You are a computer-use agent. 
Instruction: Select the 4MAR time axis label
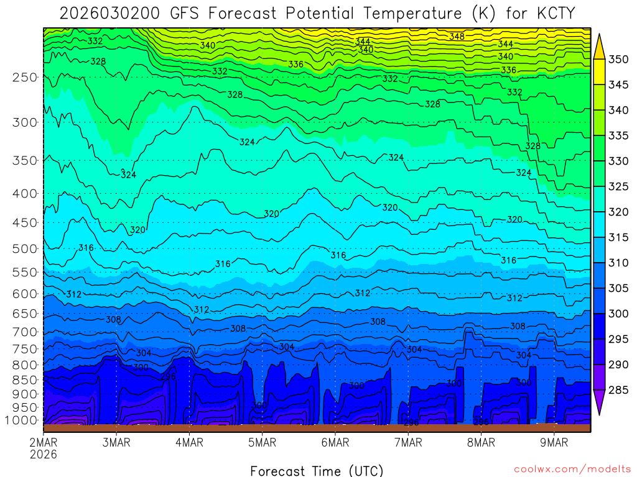(x=189, y=442)
